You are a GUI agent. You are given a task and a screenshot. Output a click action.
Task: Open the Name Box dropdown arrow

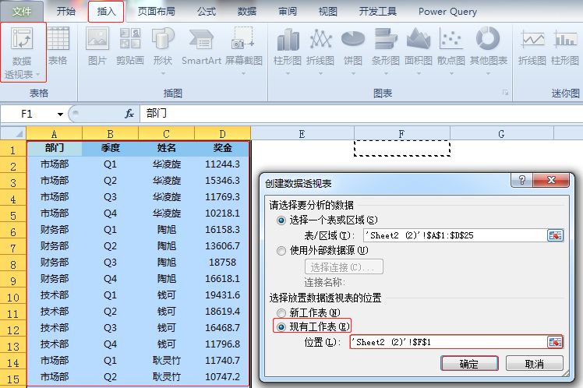click(60, 114)
